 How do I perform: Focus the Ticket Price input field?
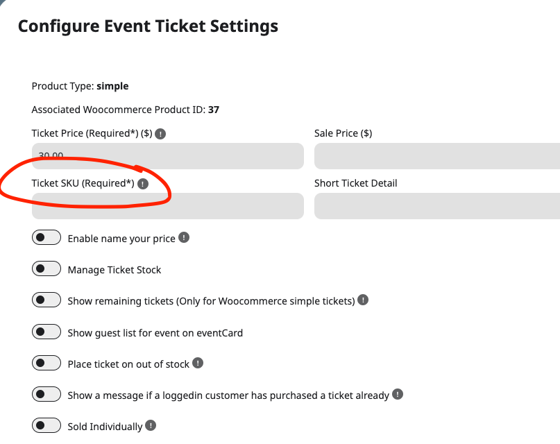tap(168, 156)
